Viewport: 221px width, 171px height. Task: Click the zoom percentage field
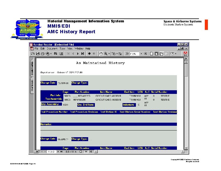(134, 54)
